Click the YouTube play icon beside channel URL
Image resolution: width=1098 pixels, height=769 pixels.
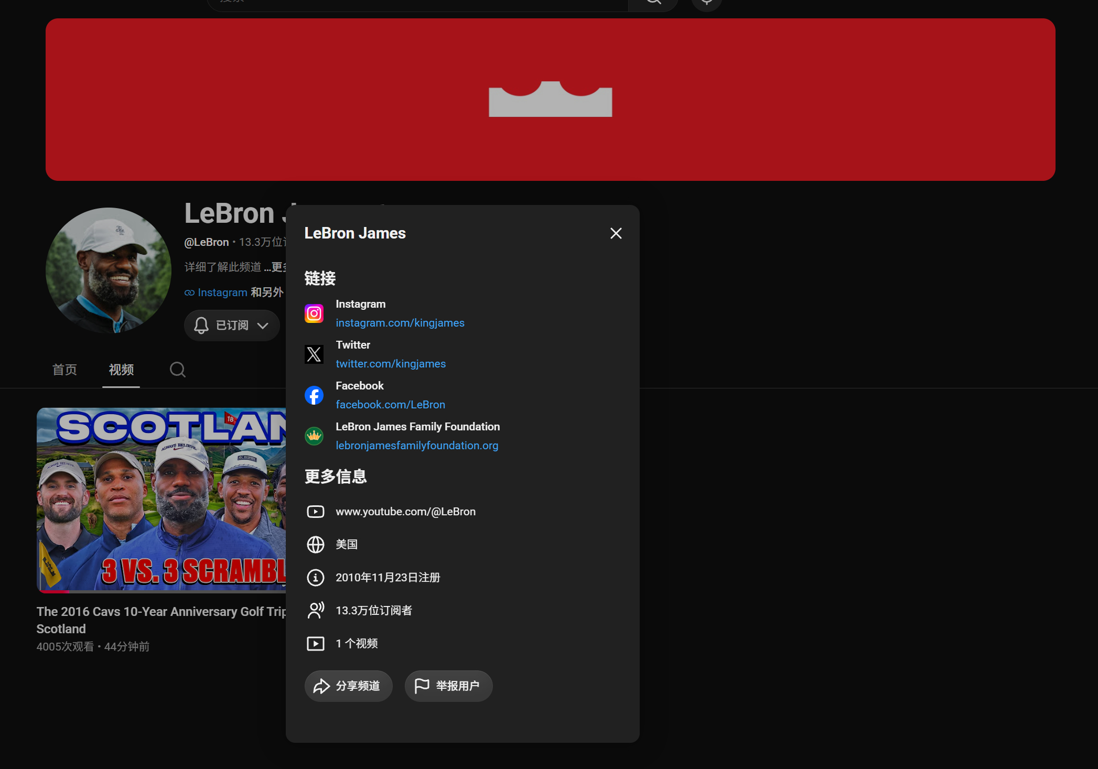315,512
